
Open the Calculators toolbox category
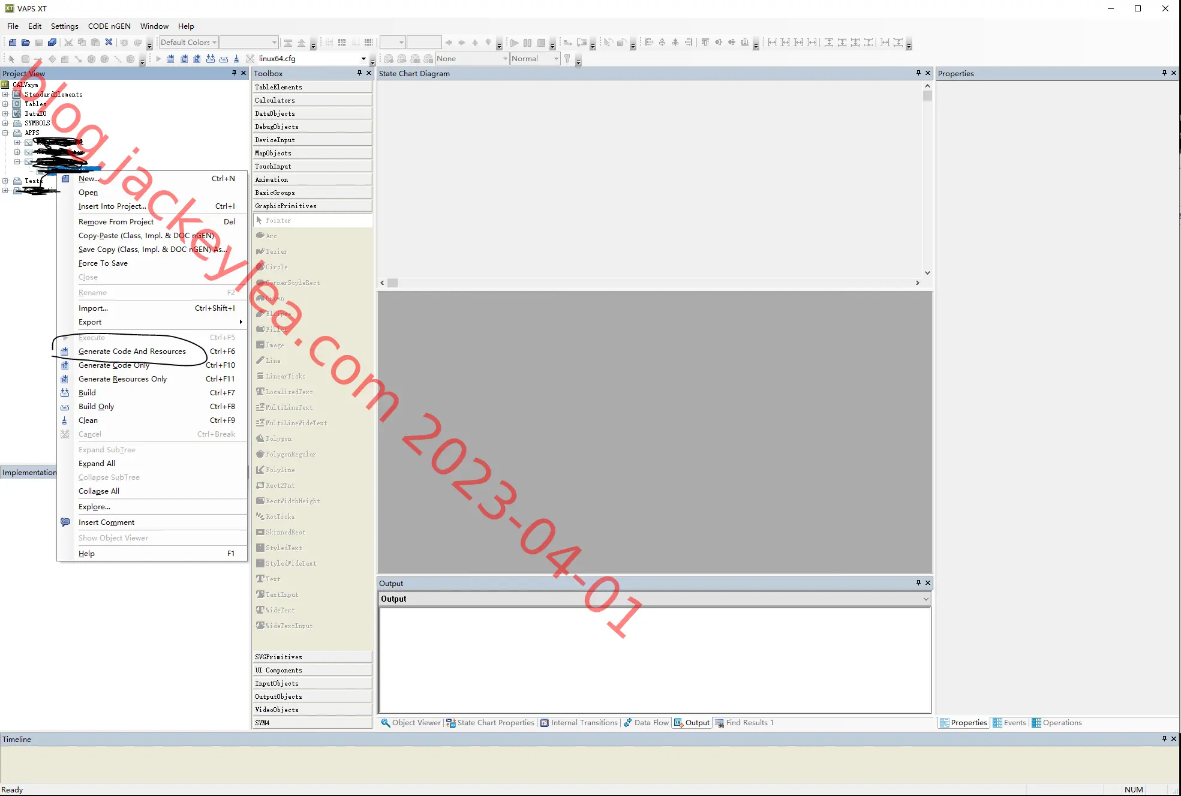pyautogui.click(x=312, y=101)
